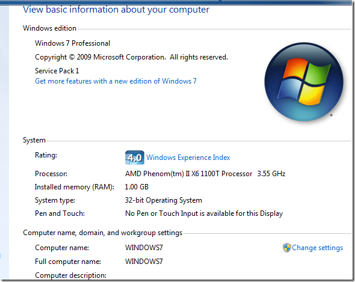Click the System section heading
The image size is (355, 282).
[x=34, y=140]
